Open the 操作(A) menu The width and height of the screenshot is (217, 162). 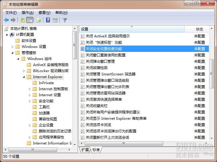click(28, 13)
